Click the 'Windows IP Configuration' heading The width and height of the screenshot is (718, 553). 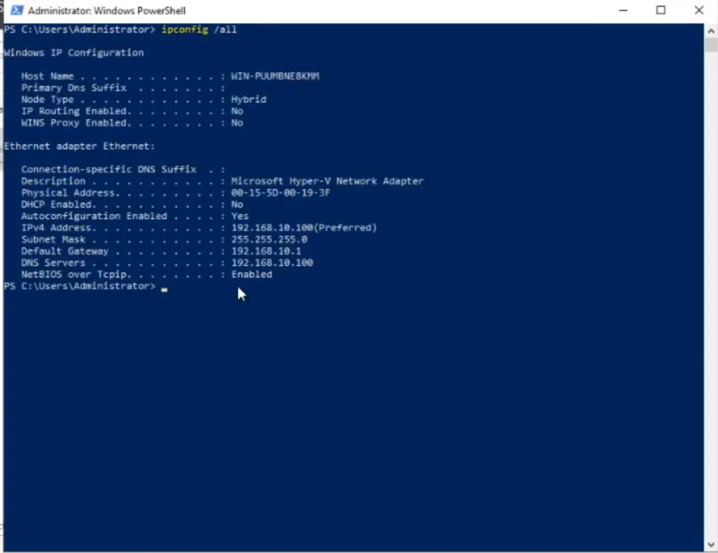pos(73,53)
